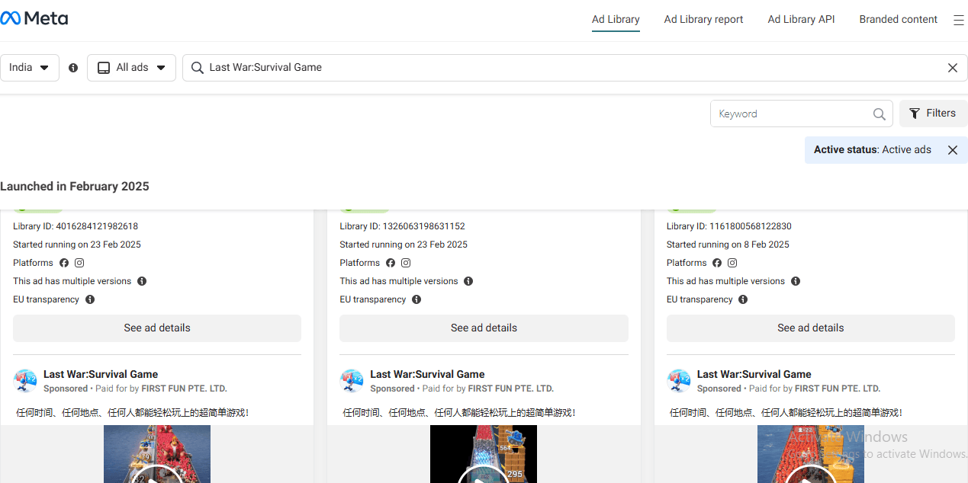Click the Instagram platform icon in the third ad card
The image size is (968, 483).
coord(732,263)
